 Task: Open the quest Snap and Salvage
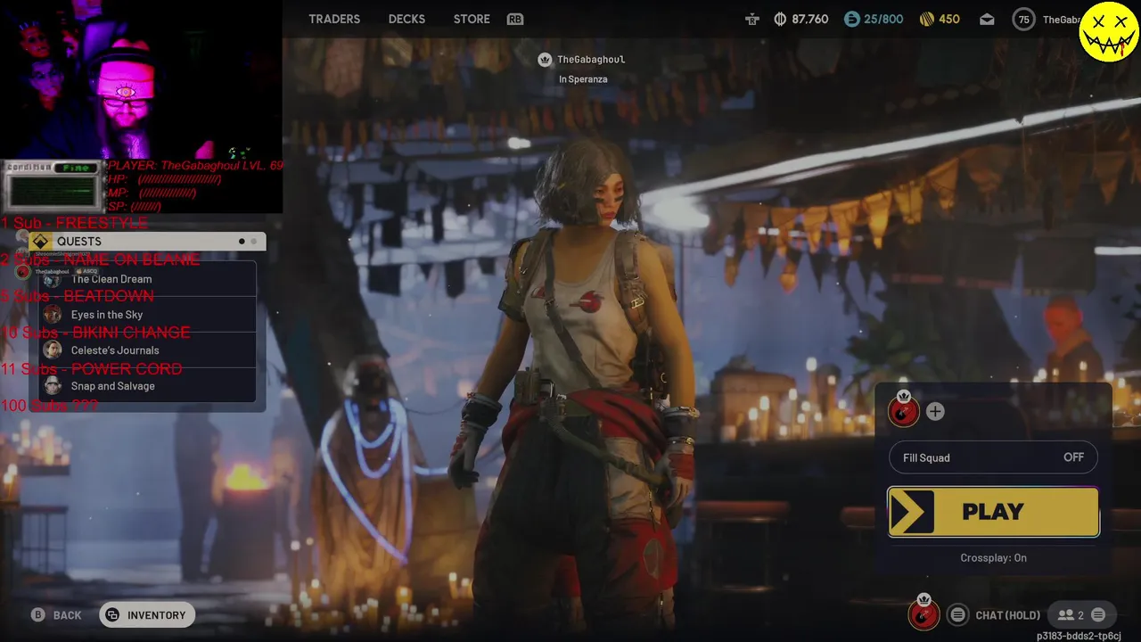pyautogui.click(x=148, y=386)
